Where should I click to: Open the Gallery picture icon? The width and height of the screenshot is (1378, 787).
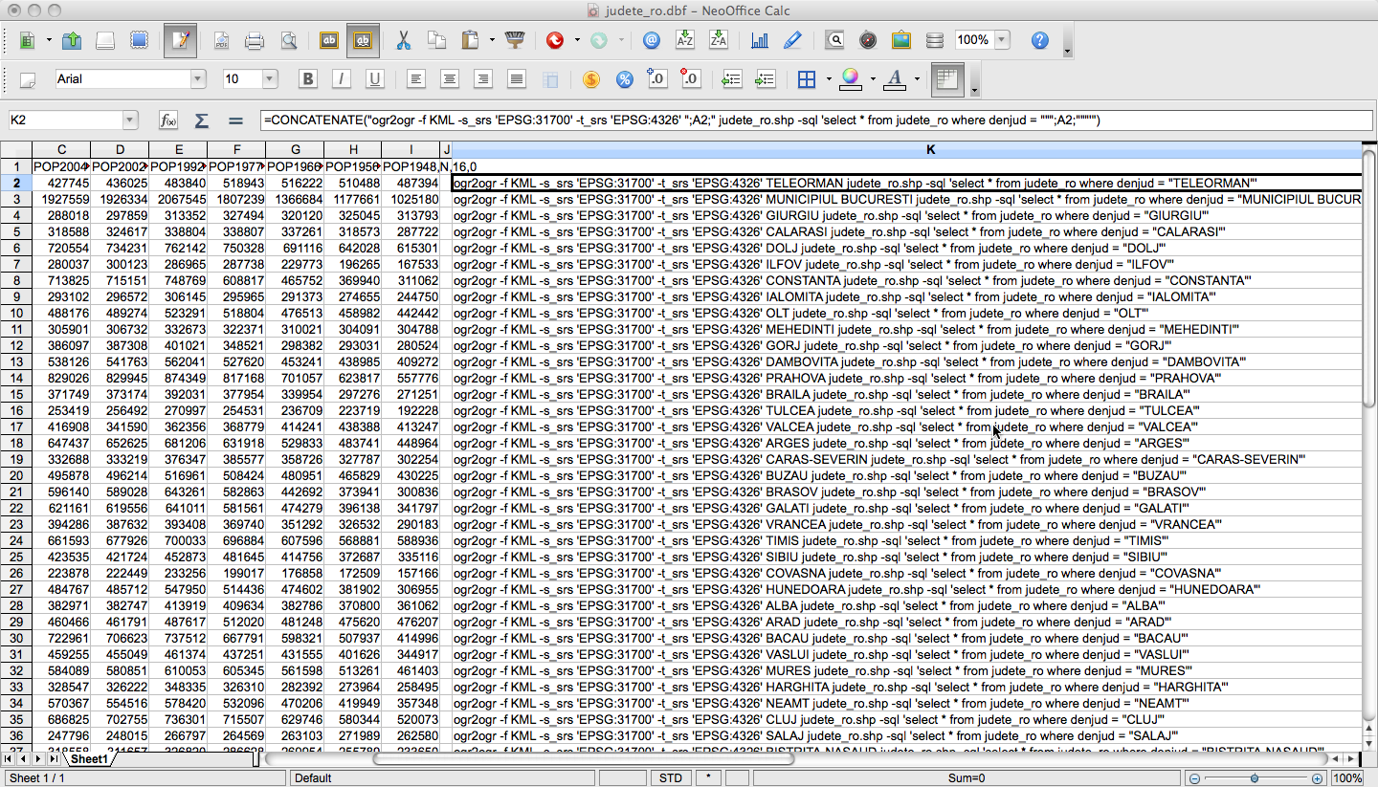click(901, 40)
